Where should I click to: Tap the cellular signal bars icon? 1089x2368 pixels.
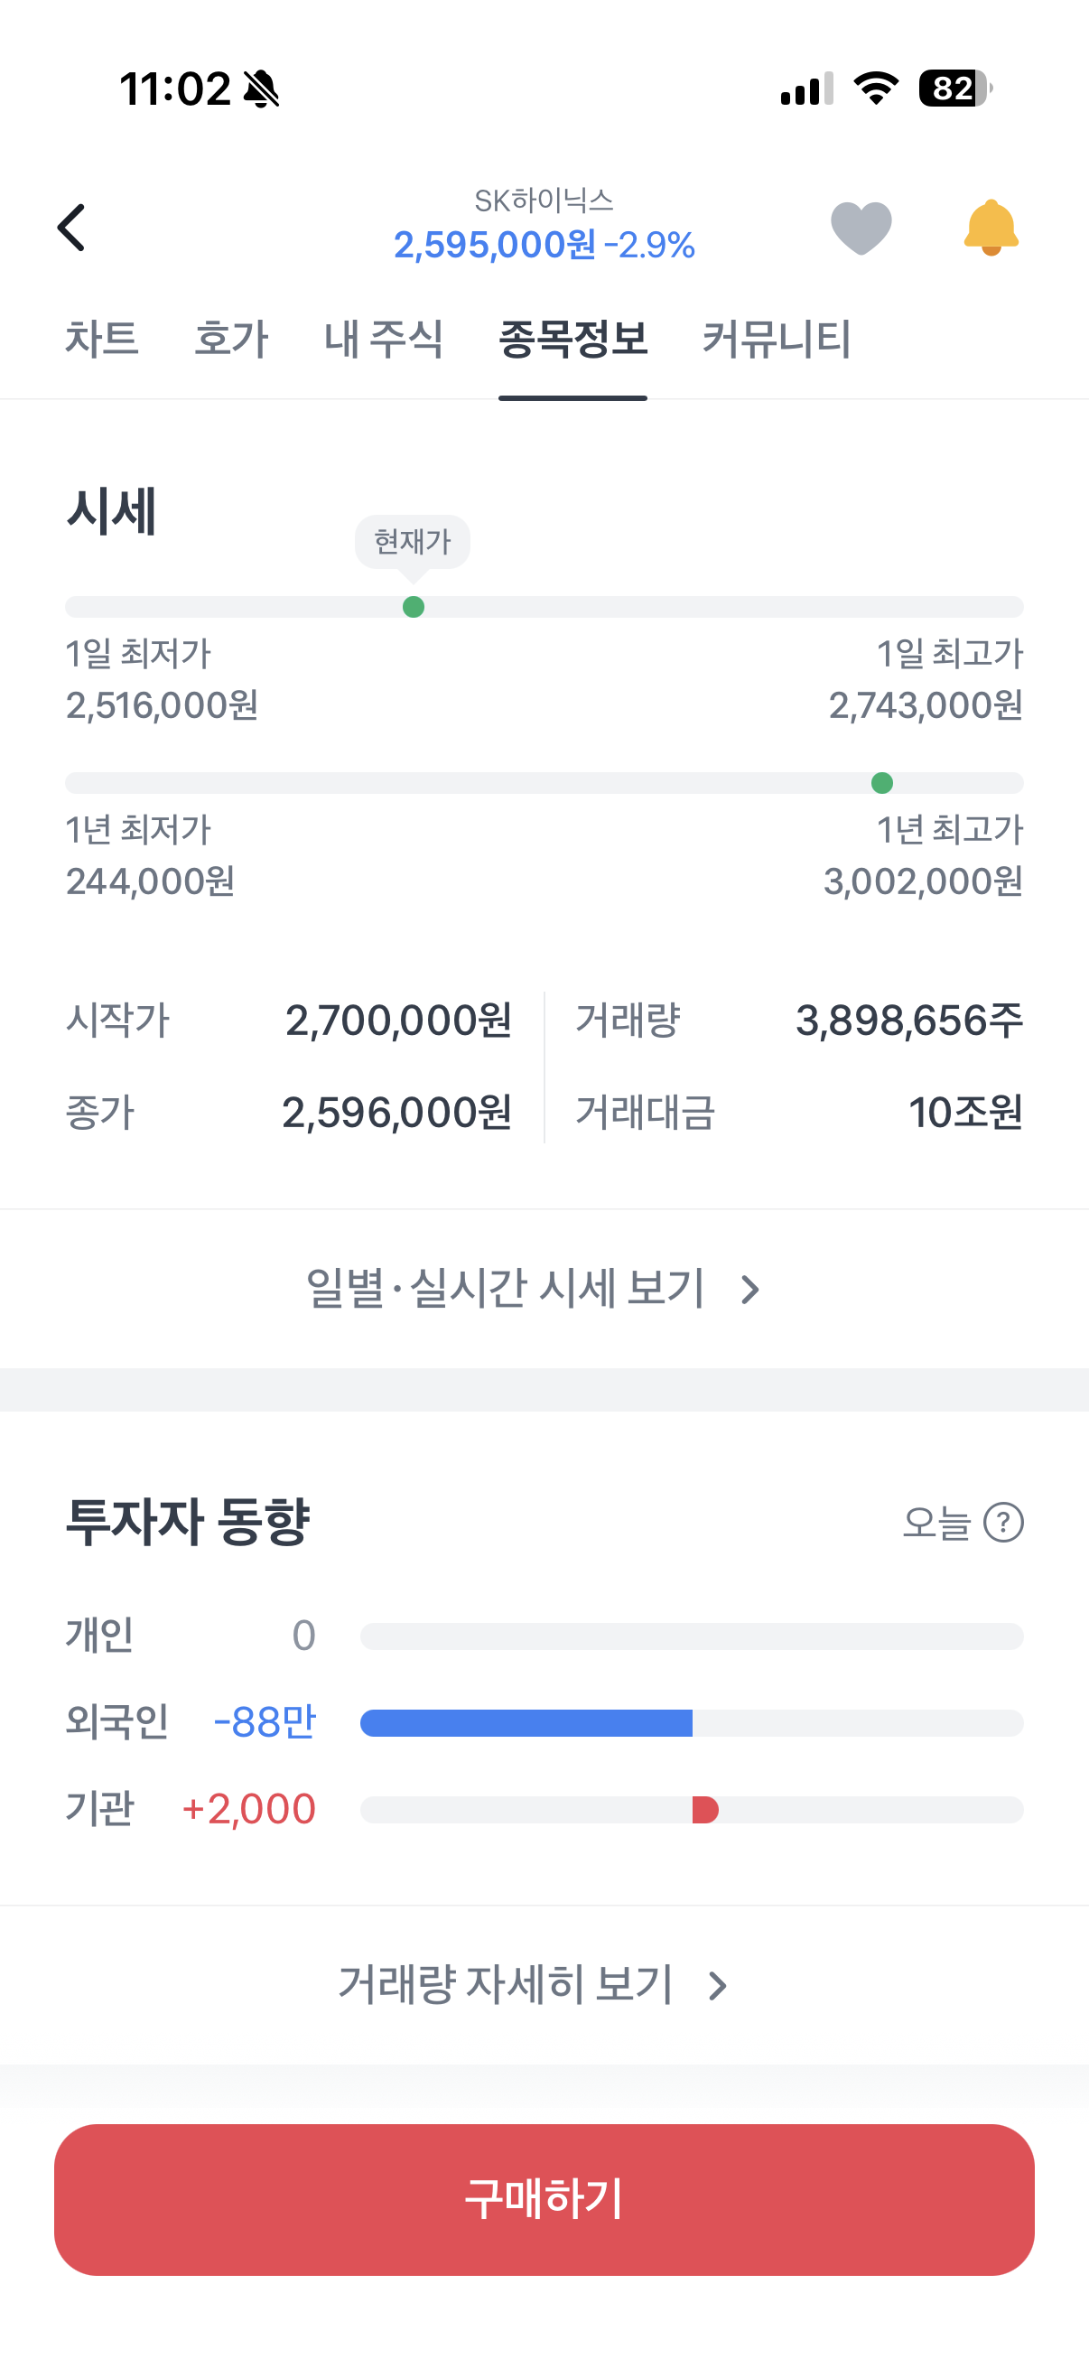click(x=807, y=89)
